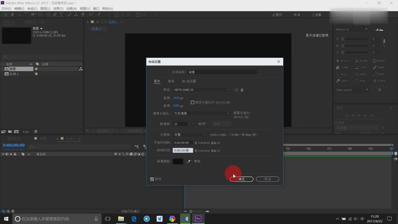Click the CLONE tool in Motion v2
Viewport: 398px width, 224px height.
tap(342, 68)
